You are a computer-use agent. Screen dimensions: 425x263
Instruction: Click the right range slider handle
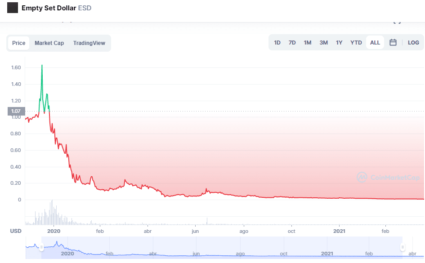click(403, 247)
